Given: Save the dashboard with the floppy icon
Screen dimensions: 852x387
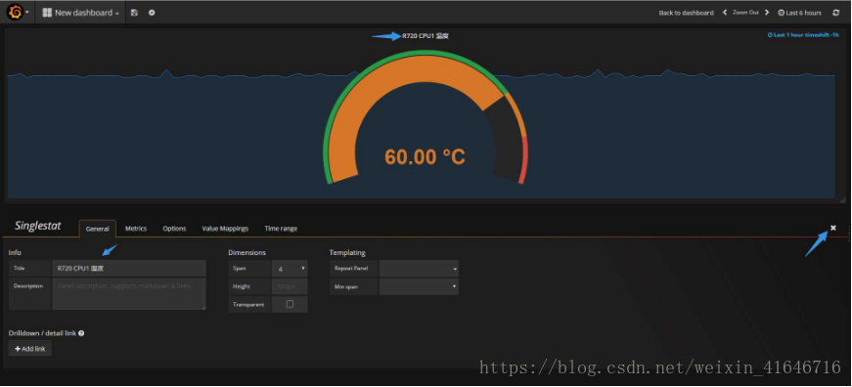Looking at the screenshot, I should pyautogui.click(x=134, y=13).
